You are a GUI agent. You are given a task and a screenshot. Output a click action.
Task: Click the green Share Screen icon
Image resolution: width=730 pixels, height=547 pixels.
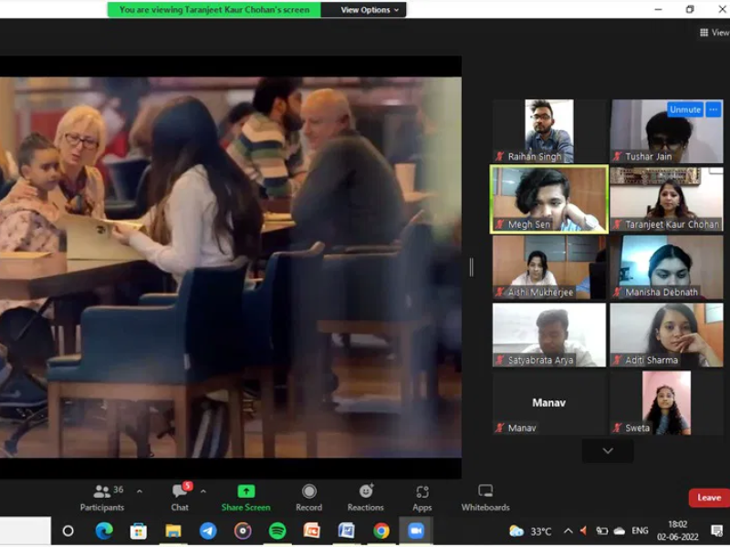tap(245, 491)
